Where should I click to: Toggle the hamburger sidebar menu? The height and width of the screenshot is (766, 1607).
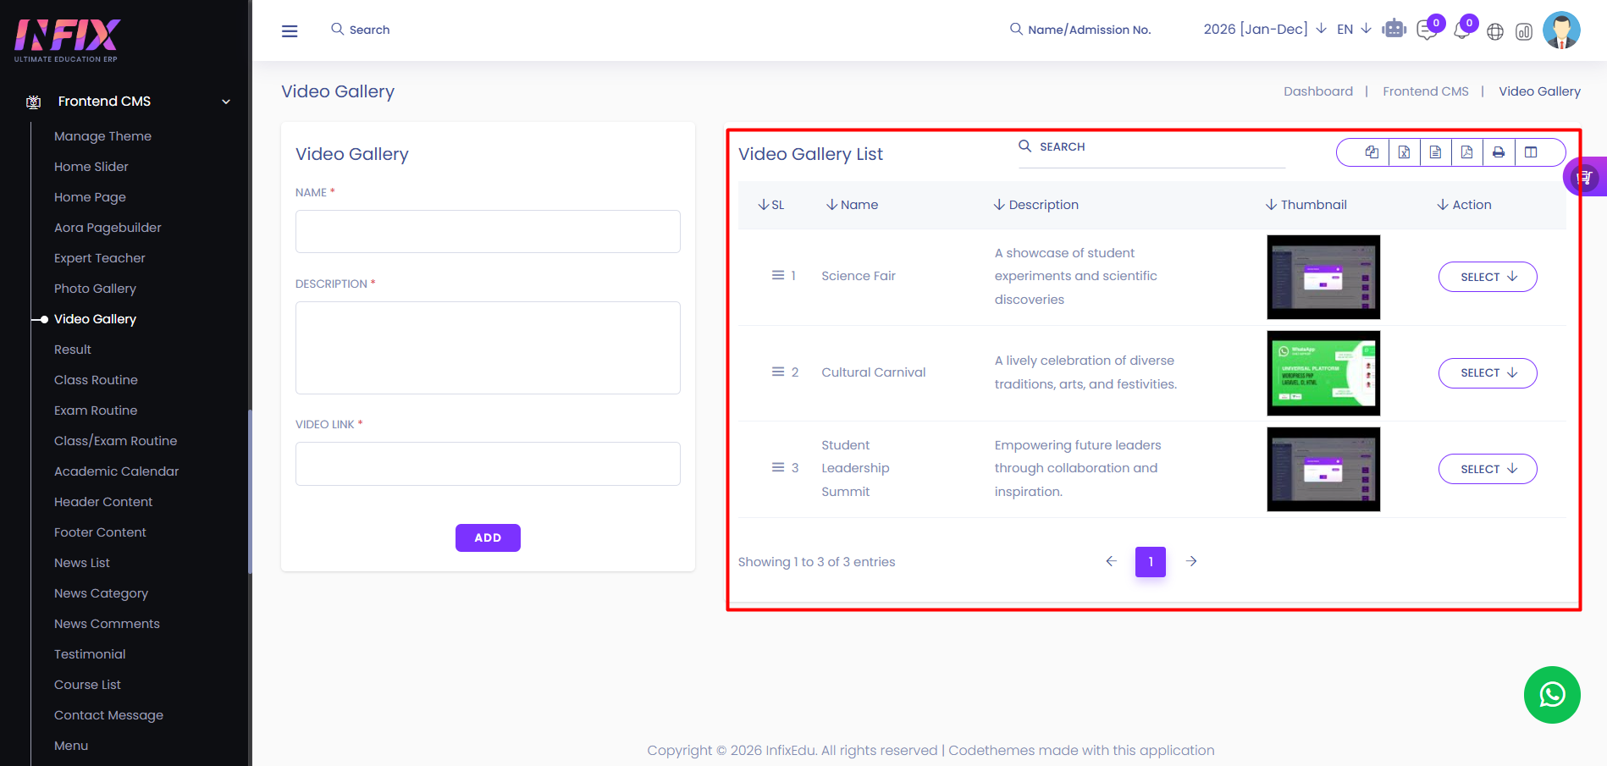[x=290, y=31]
